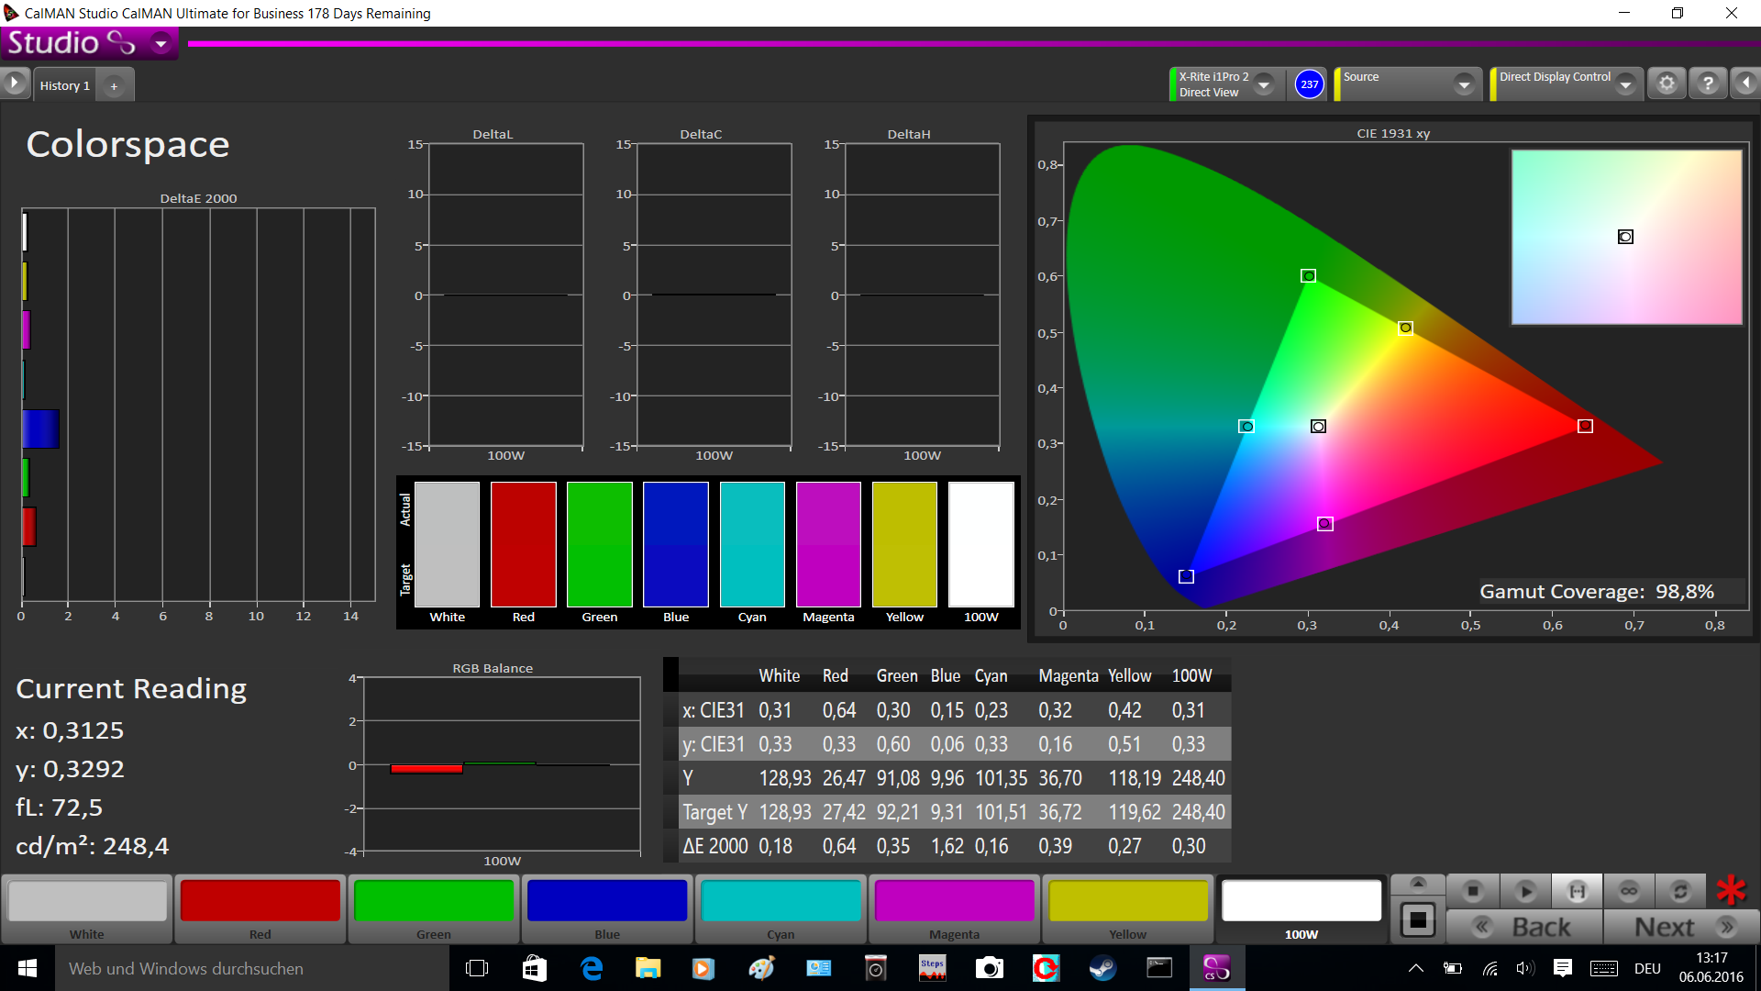
Task: Click the refresh circular arrows icon
Action: 1680,891
